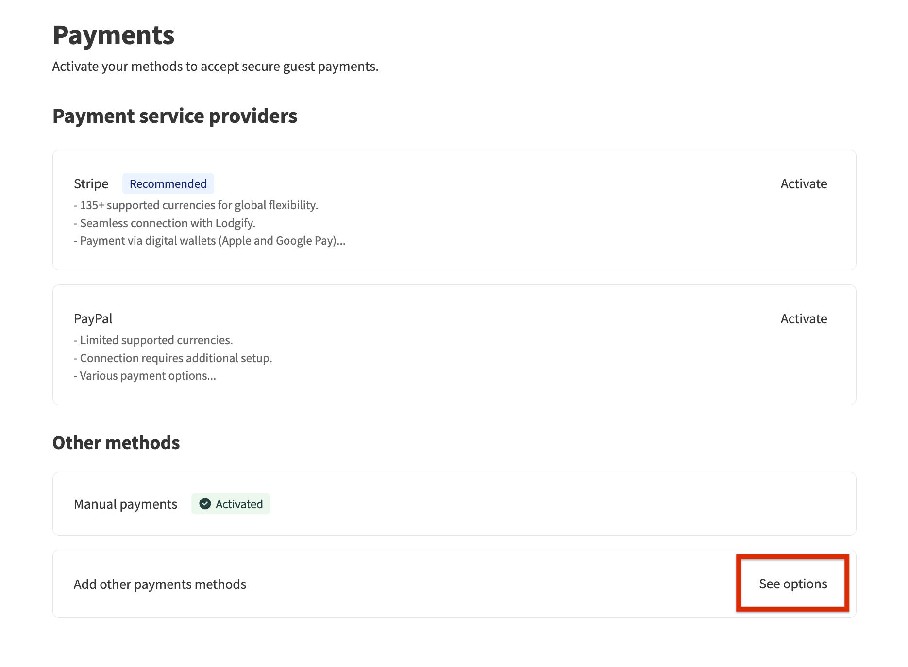The width and height of the screenshot is (908, 667).
Task: Click the 135+ supported currencies line
Action: [x=196, y=205]
